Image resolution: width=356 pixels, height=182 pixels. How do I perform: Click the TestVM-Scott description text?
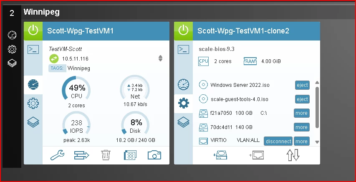[65, 49]
